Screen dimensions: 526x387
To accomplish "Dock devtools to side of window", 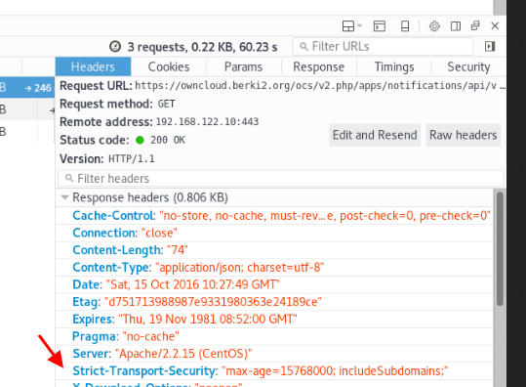I will 456,25.
